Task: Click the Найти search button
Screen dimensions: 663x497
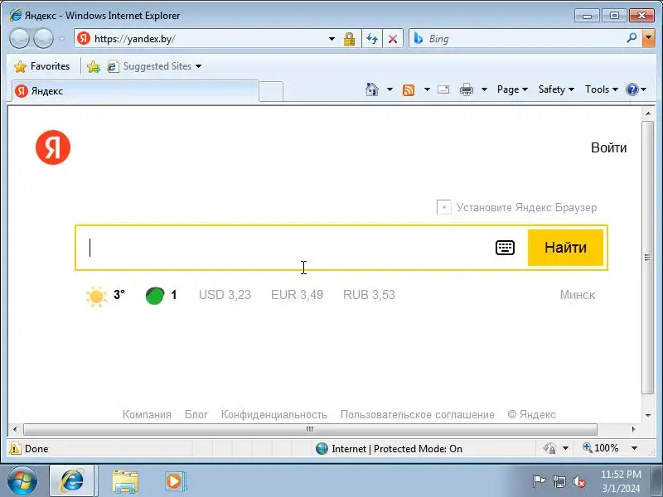Action: tap(565, 248)
